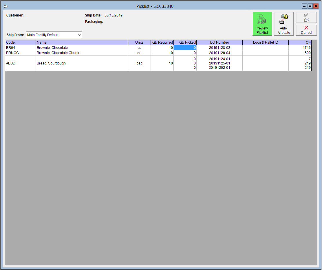Minimize the Picklist window

point(304,6)
